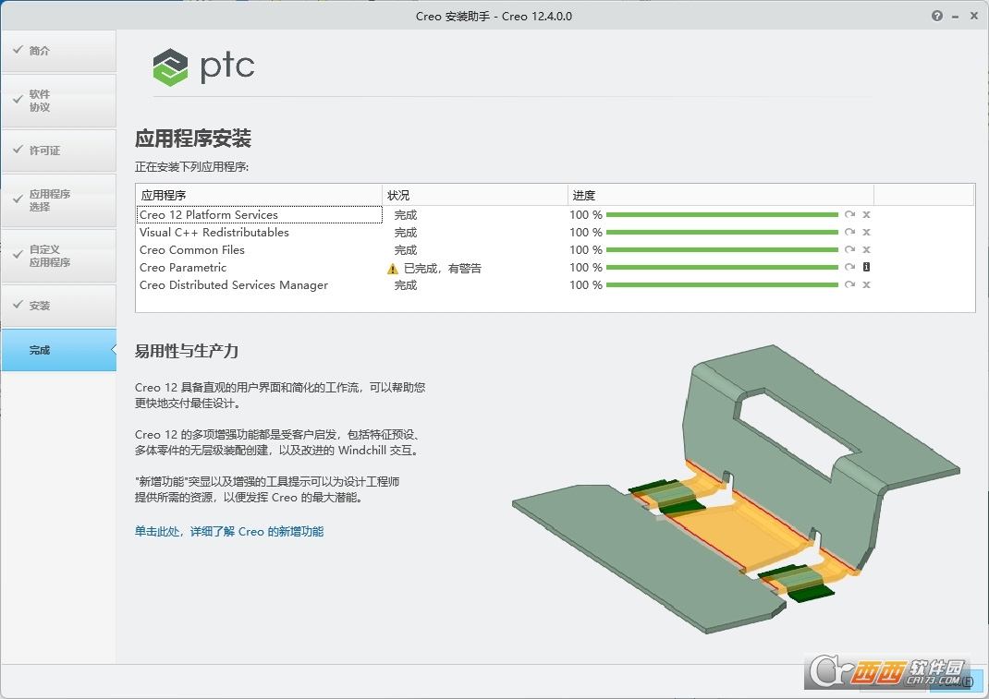
Task: Click the 完成 status of Creo 12 Platform Services
Action: [x=406, y=215]
